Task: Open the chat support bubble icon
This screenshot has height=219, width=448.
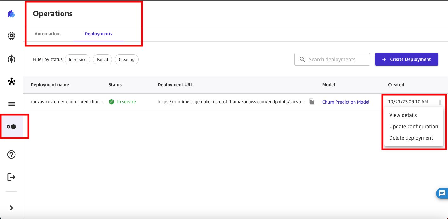Action: pos(442,193)
